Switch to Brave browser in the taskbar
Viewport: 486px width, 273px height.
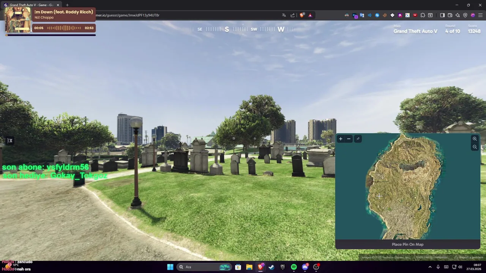(x=260, y=267)
